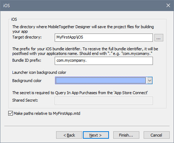This screenshot has width=174, height=143.
Task: Proceed with the Next button
Action: (96, 135)
